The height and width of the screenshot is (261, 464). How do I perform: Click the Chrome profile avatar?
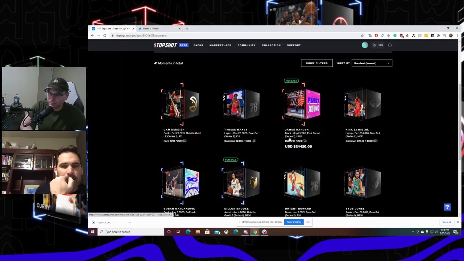(451, 36)
